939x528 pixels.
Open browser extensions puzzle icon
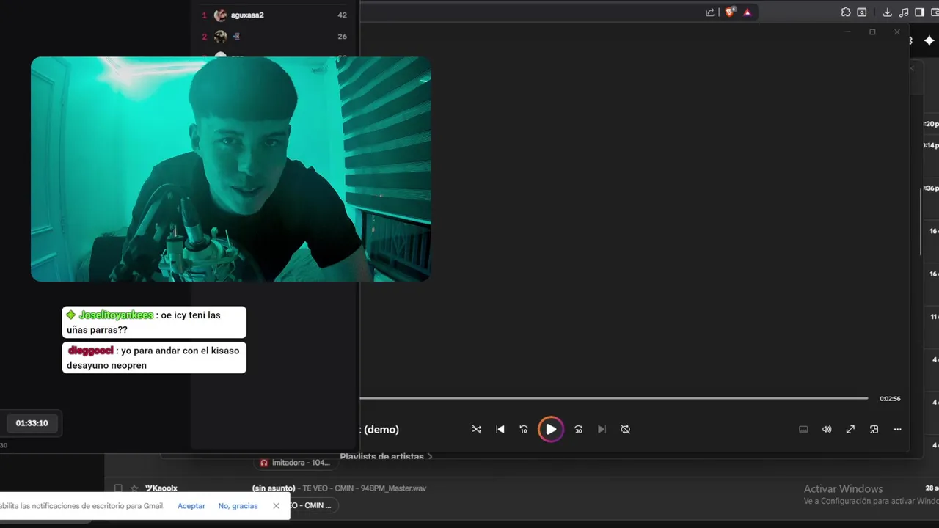tap(846, 12)
